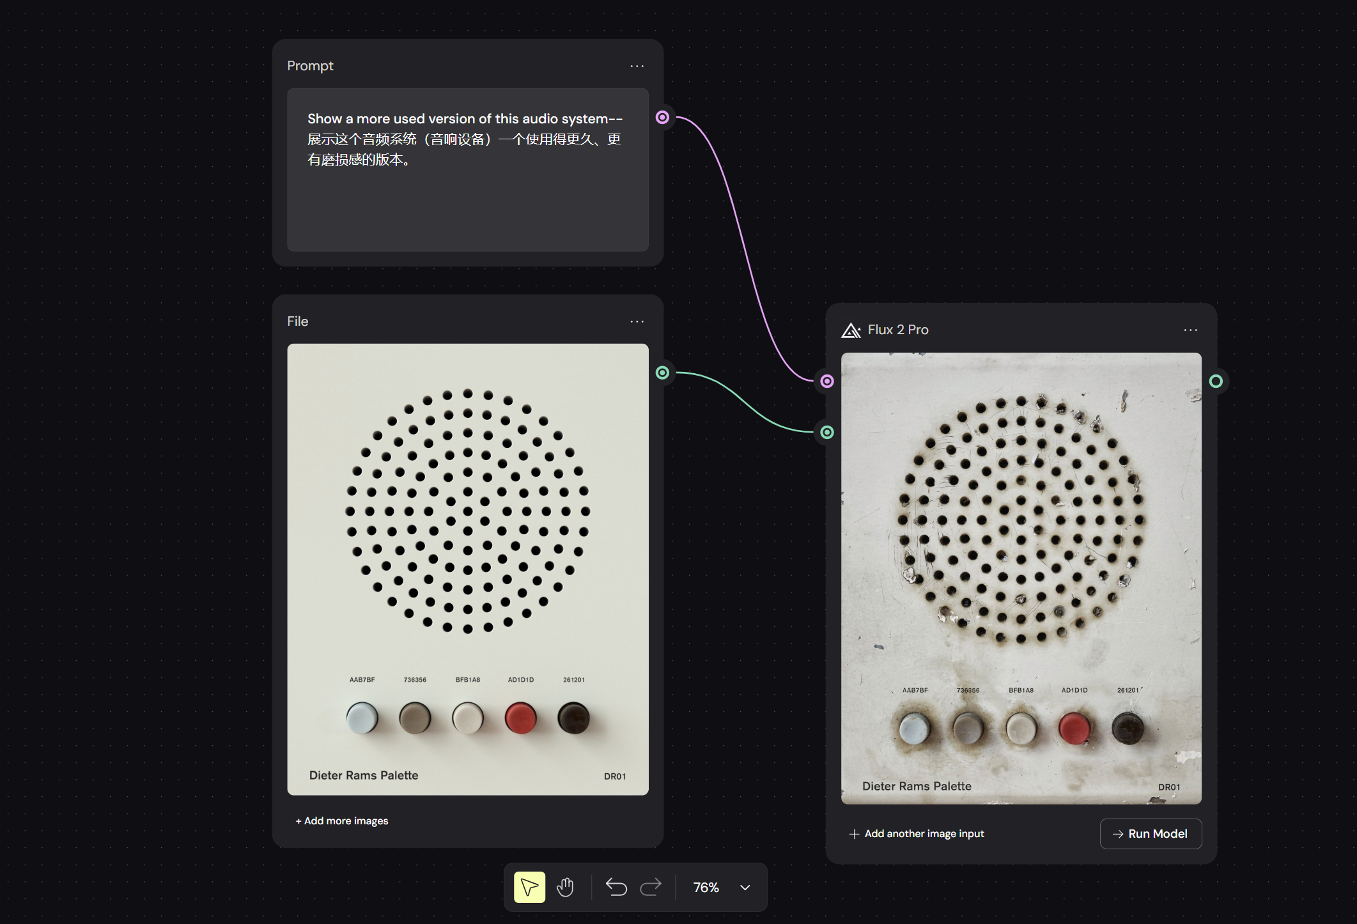This screenshot has height=924, width=1357.
Task: Select the File node speaker image
Action: [x=467, y=569]
